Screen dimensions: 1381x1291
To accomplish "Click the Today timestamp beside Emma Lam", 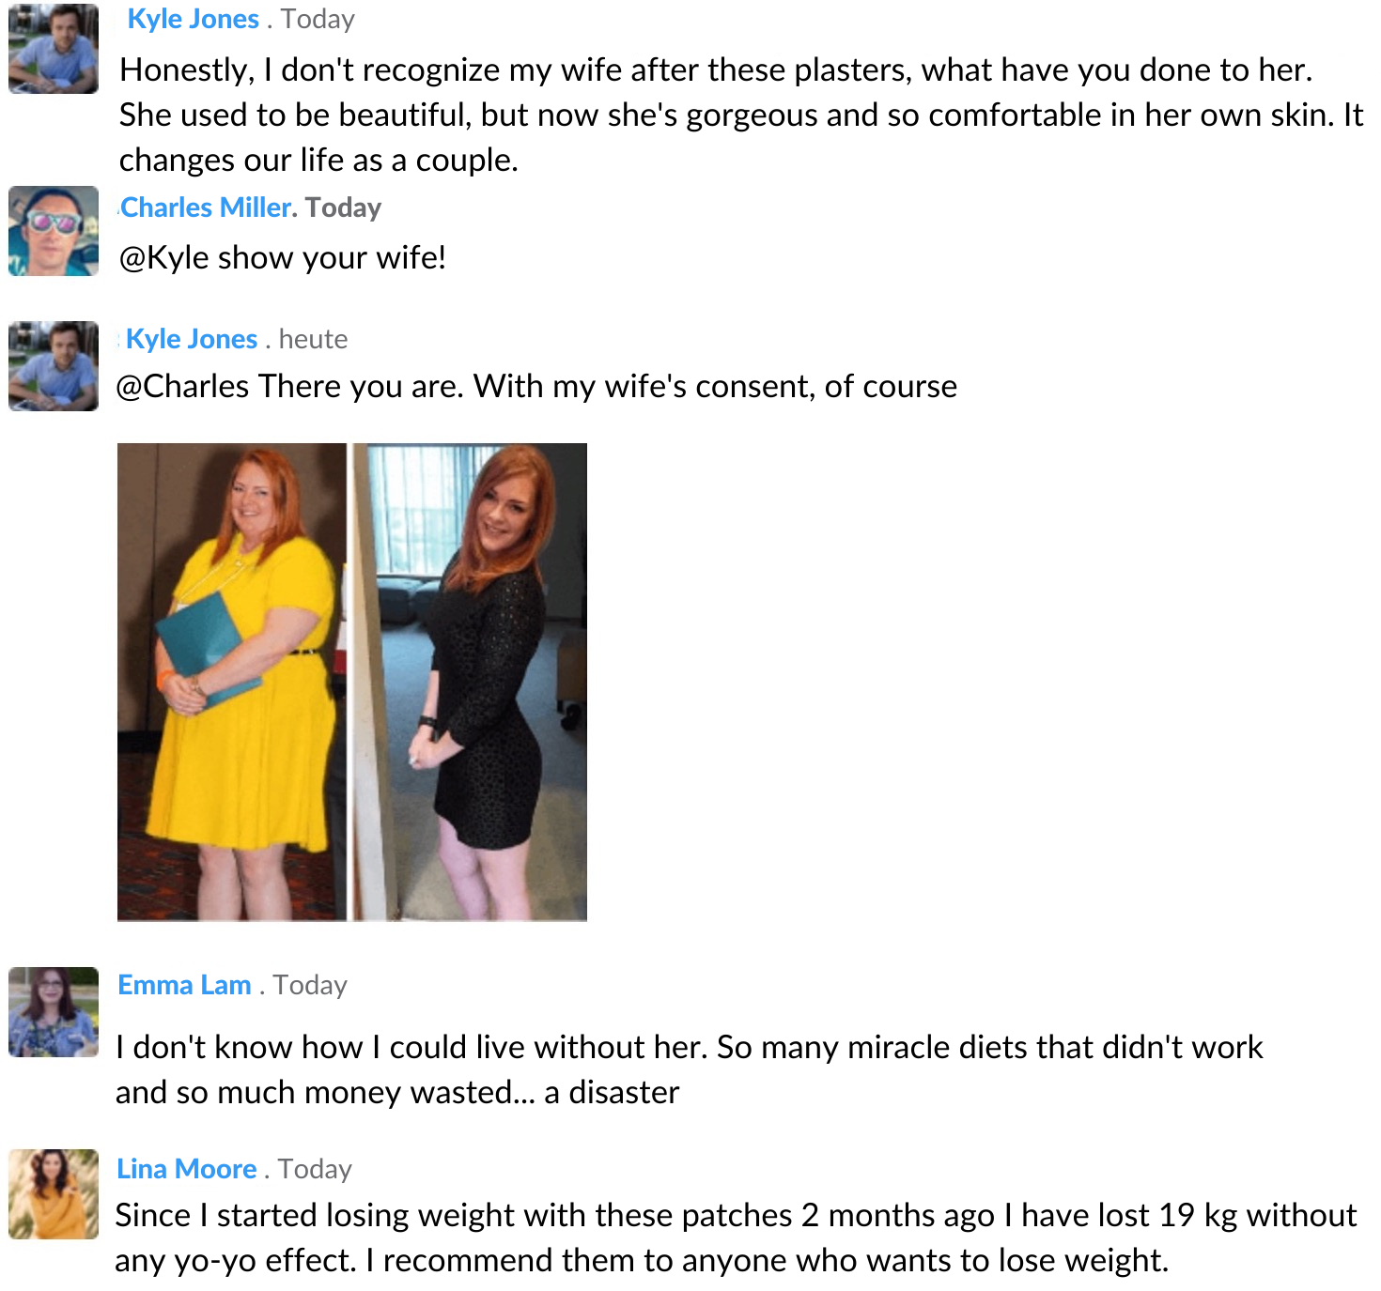I will coord(310,985).
